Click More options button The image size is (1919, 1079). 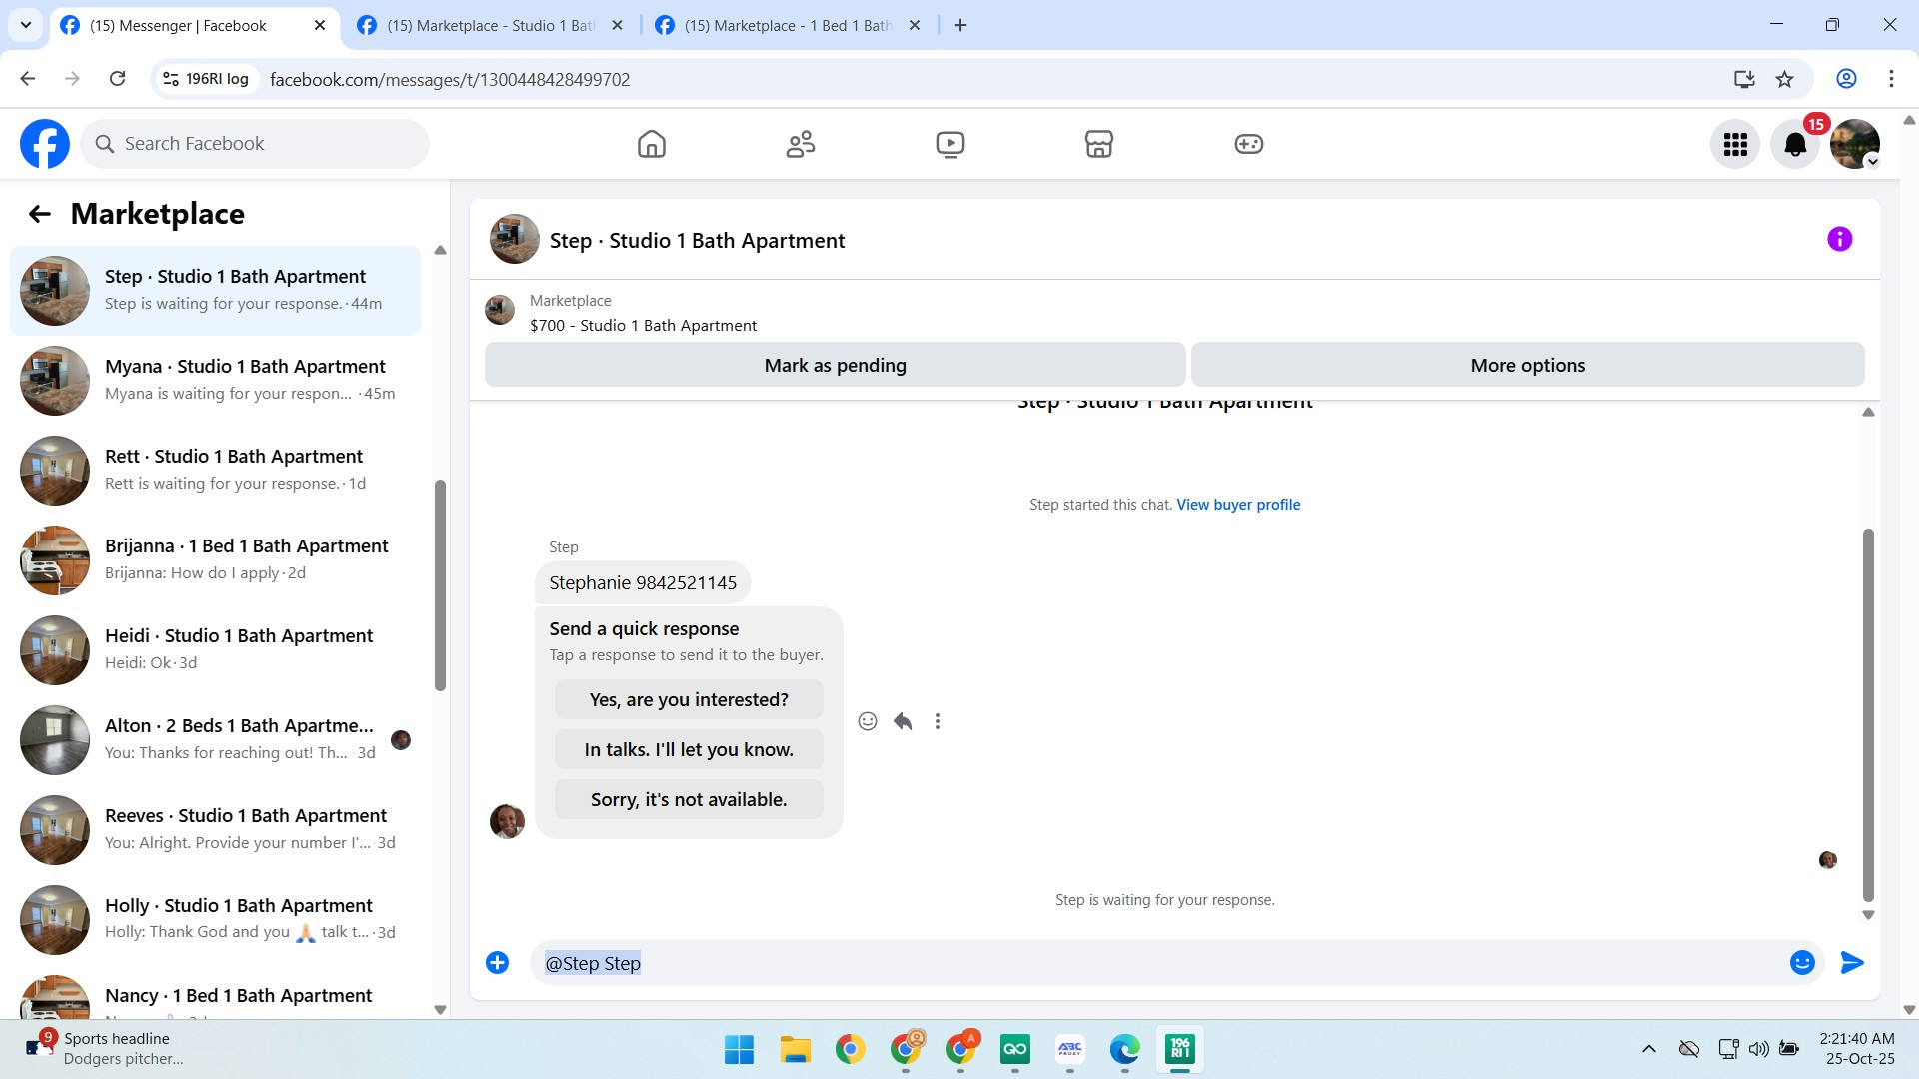(x=1528, y=366)
